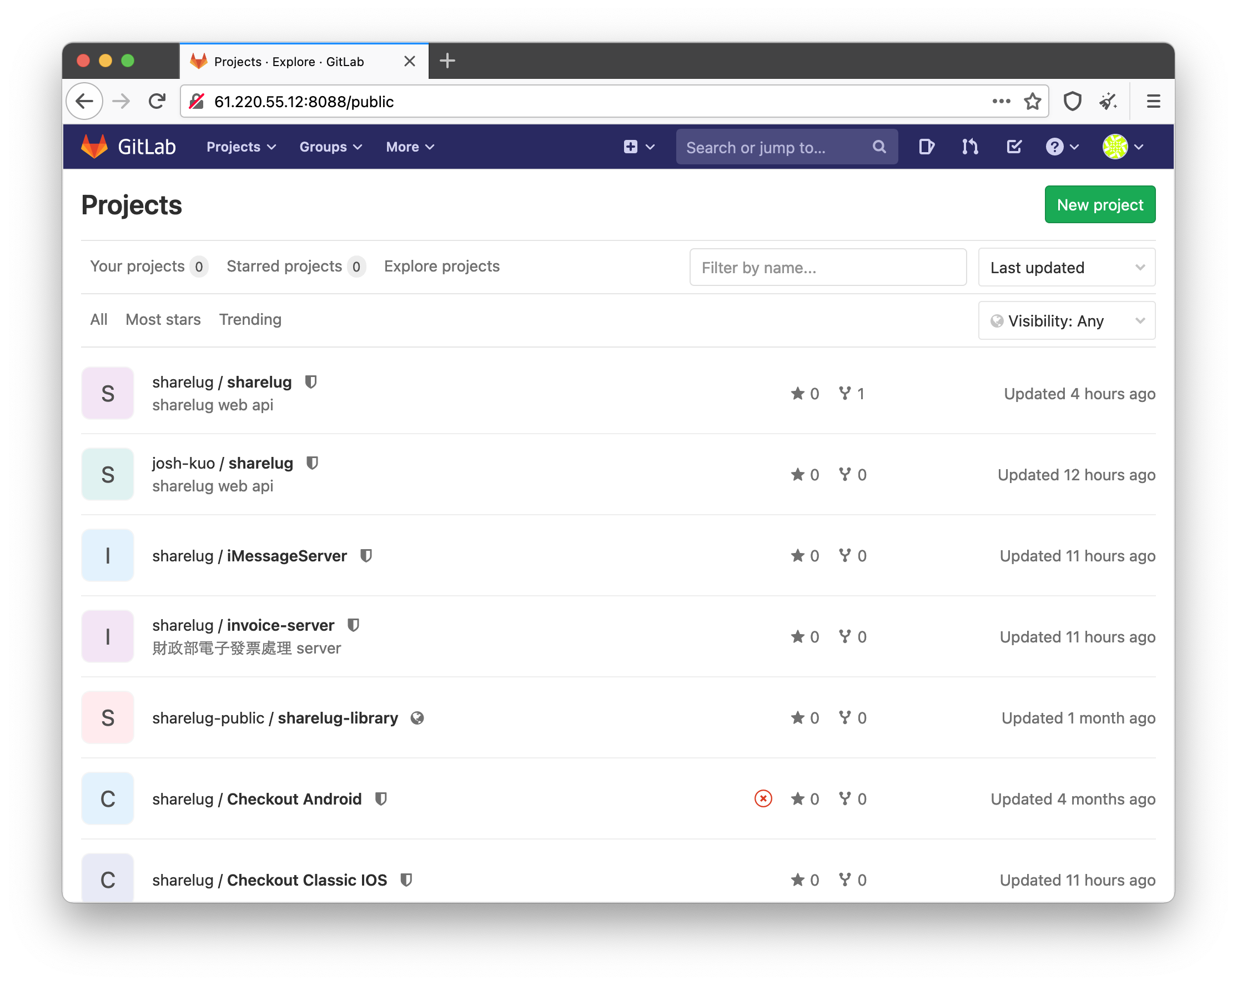Click the search magnifier icon
The image size is (1237, 985).
[879, 147]
